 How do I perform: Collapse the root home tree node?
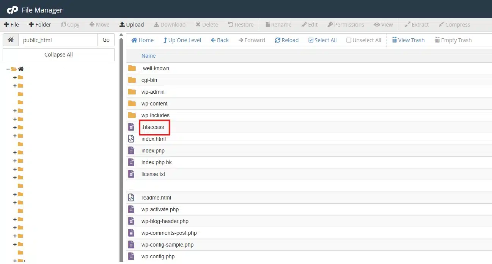tap(8, 69)
